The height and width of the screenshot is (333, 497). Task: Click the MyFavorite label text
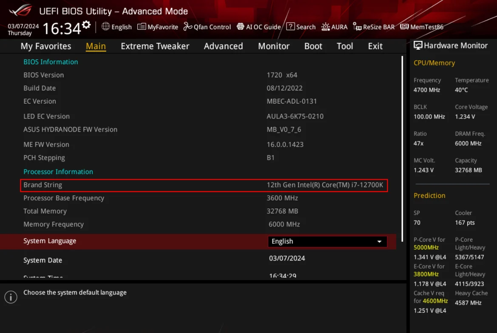[162, 27]
